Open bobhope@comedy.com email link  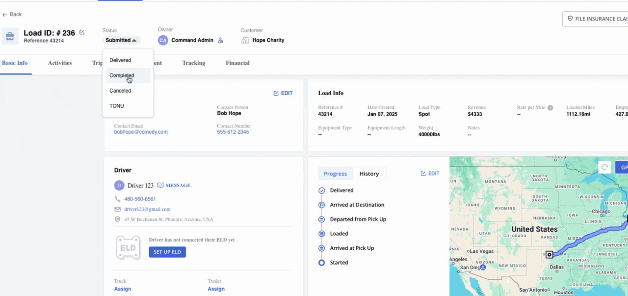(141, 132)
